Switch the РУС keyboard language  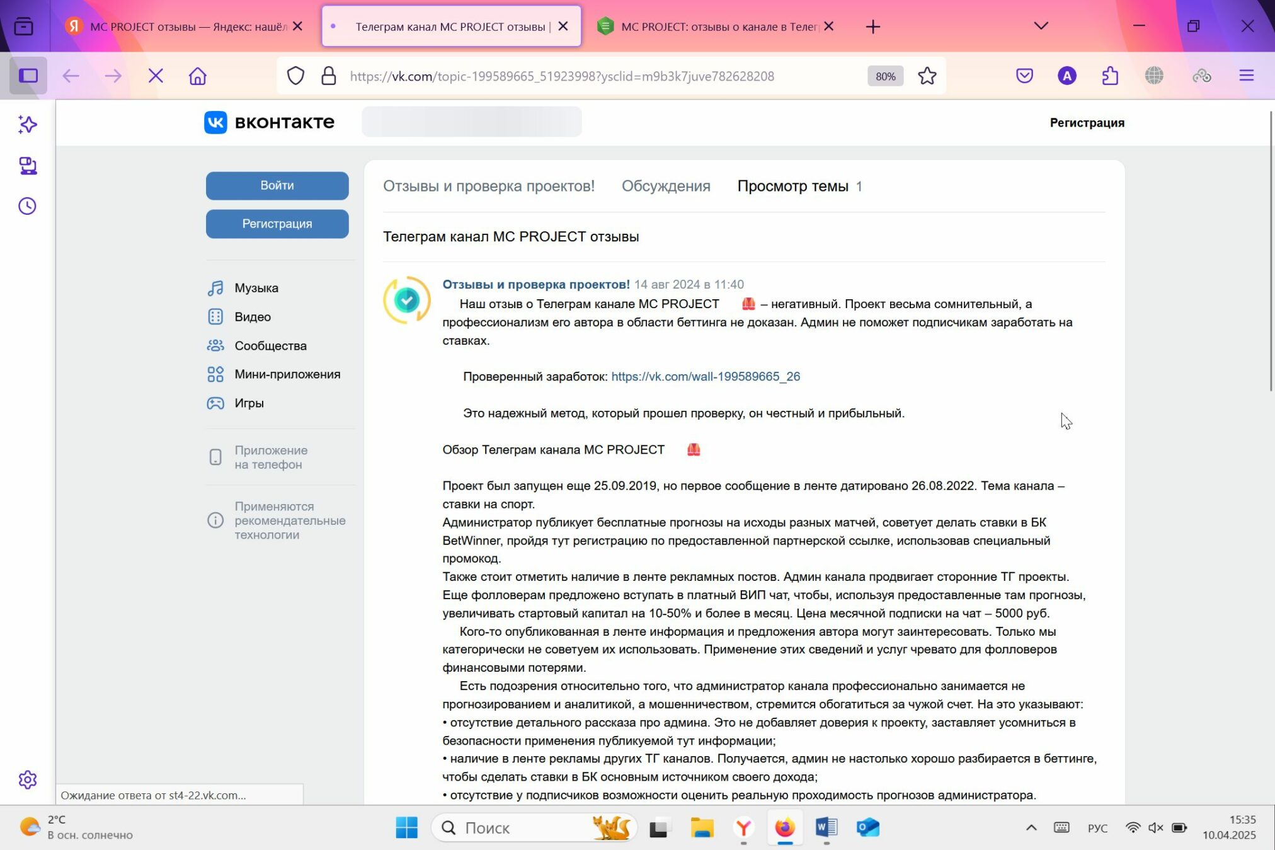1097,828
